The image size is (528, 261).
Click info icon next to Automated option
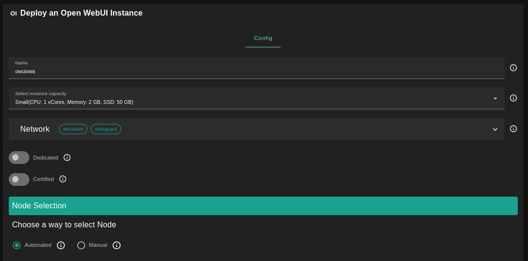point(61,245)
